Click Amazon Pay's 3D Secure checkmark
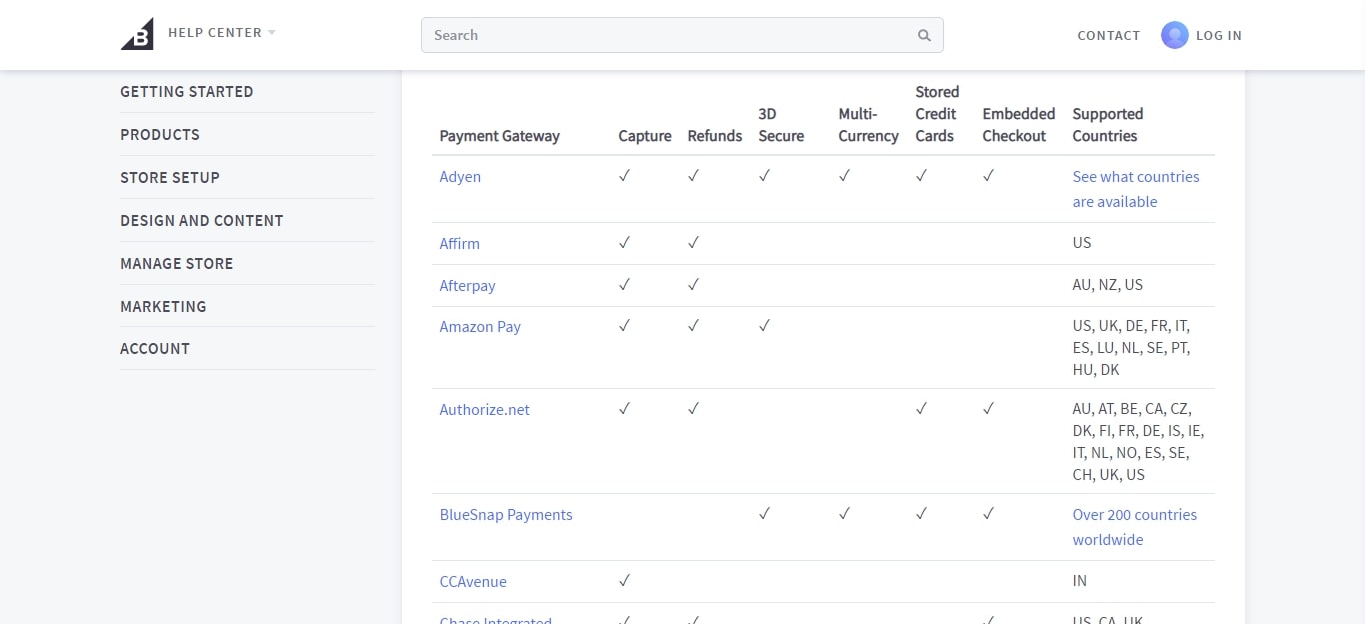 point(764,326)
